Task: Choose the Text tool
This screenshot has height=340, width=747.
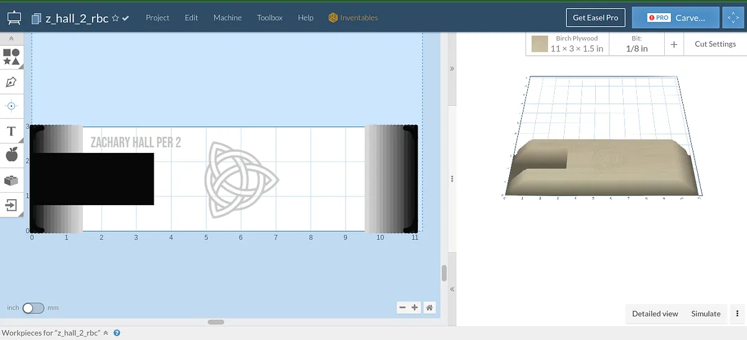Action: (x=11, y=131)
